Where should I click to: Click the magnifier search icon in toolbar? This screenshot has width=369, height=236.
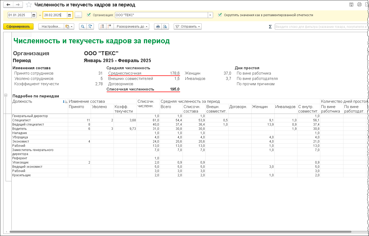pyautogui.click(x=83, y=27)
